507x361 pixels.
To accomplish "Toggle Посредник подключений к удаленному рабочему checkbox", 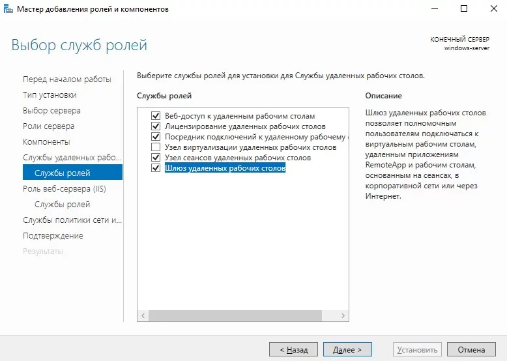I will [x=156, y=137].
